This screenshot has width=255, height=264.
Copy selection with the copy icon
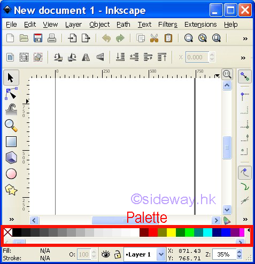click(141, 38)
